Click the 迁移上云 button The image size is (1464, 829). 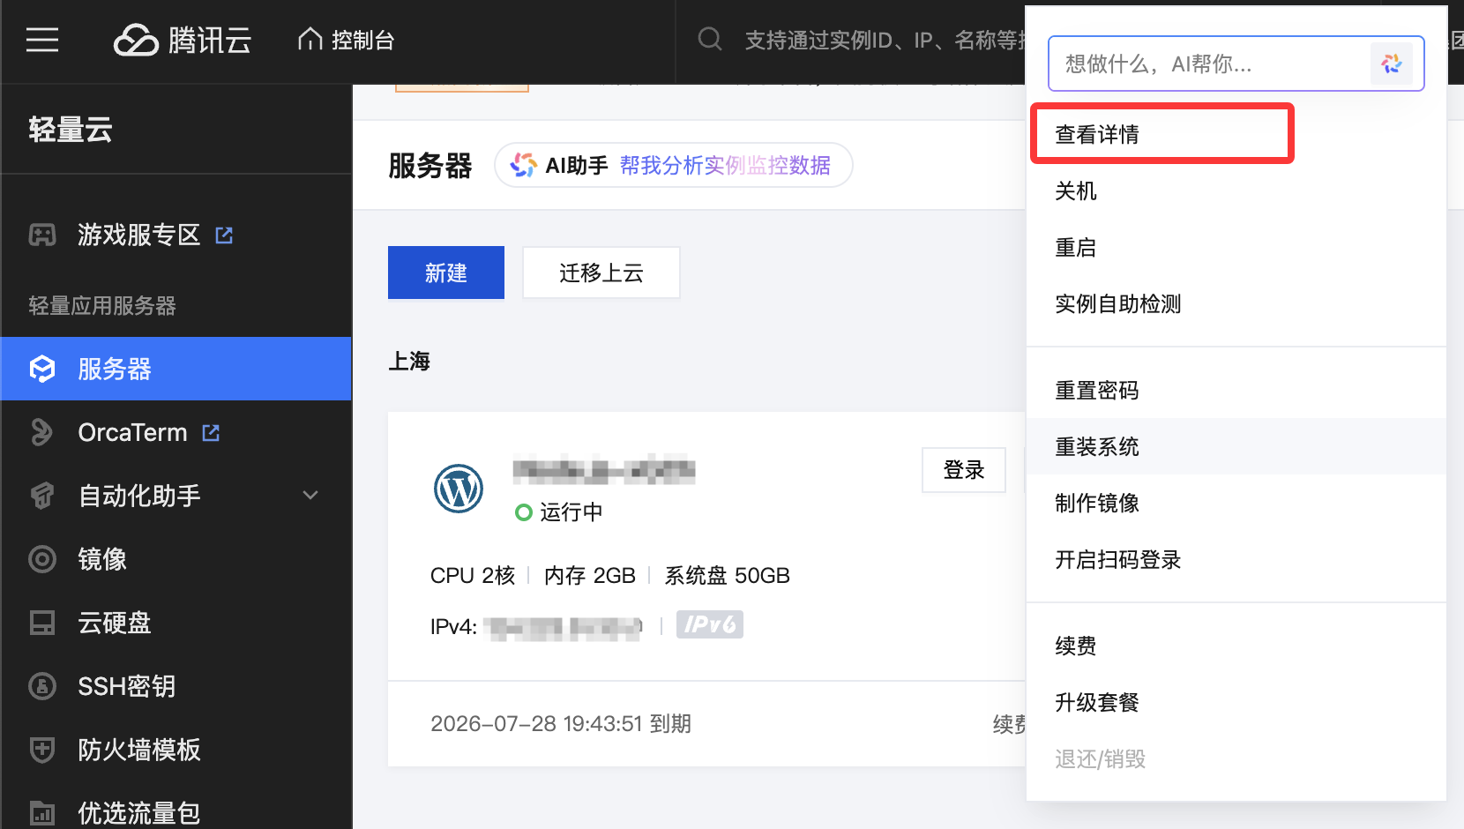pyautogui.click(x=601, y=273)
